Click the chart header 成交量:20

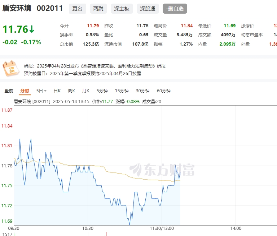151,102
